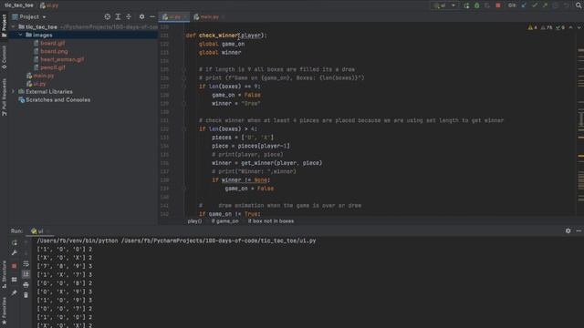Viewport: 584px width, 328px height.
Task: Rollback changes with the Git undo icon
Action: 566,5
